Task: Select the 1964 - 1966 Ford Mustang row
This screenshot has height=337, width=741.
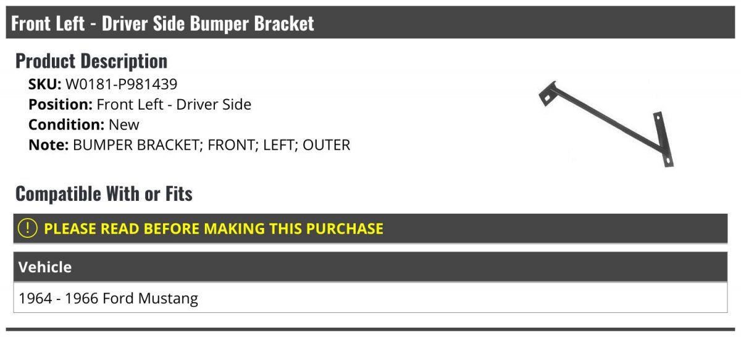Action: [370, 299]
